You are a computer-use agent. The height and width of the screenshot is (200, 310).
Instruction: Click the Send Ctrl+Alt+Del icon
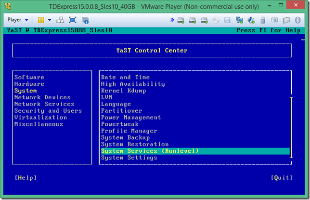pos(60,20)
